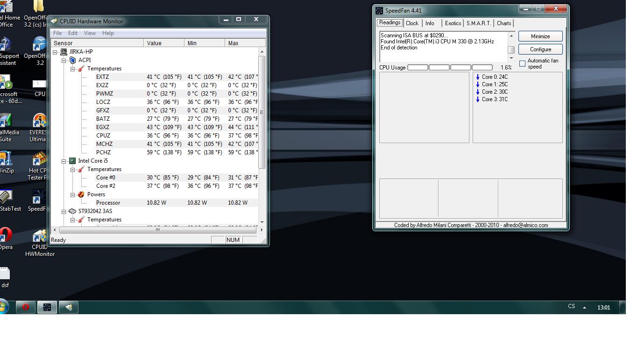Click the ACPI shield icon in tree
The width and height of the screenshot is (638, 358).
point(72,60)
